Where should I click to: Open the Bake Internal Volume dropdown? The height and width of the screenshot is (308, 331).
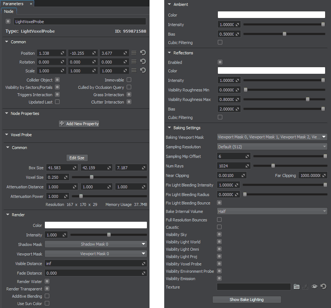pyautogui.click(x=272, y=211)
